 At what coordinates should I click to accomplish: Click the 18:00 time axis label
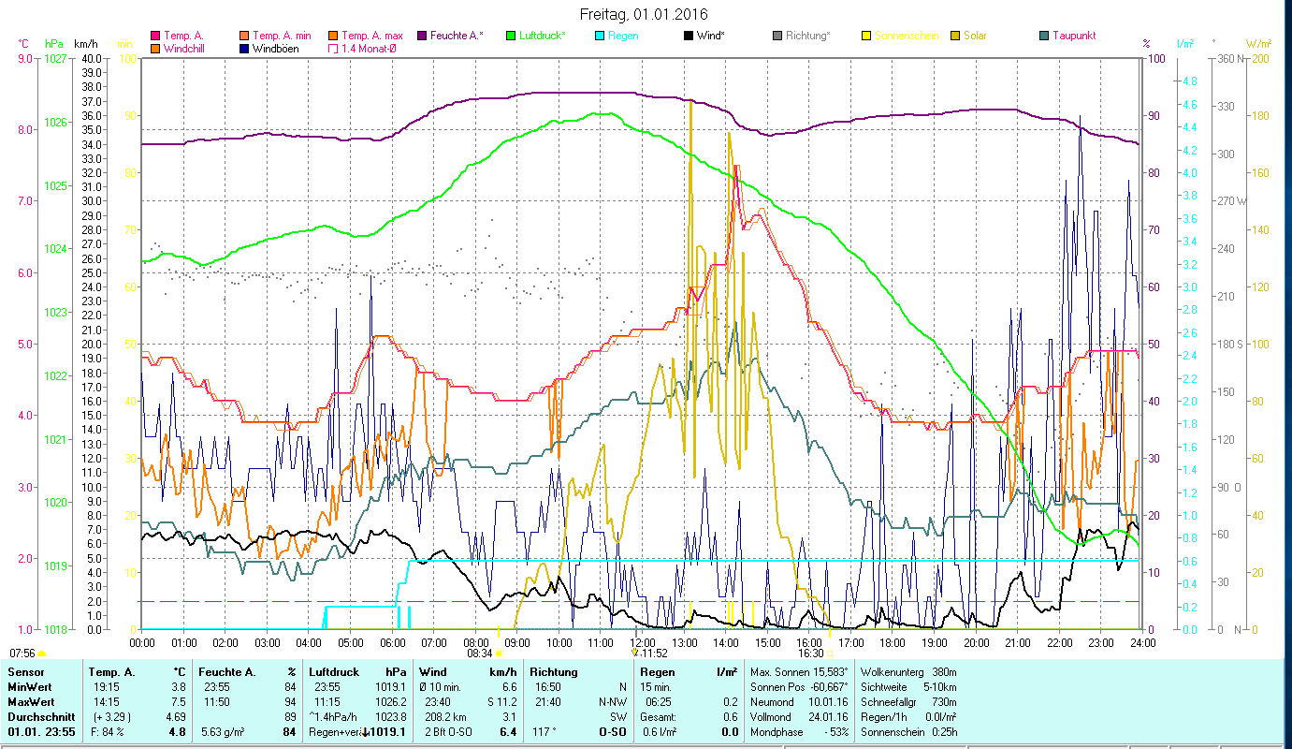tap(892, 642)
